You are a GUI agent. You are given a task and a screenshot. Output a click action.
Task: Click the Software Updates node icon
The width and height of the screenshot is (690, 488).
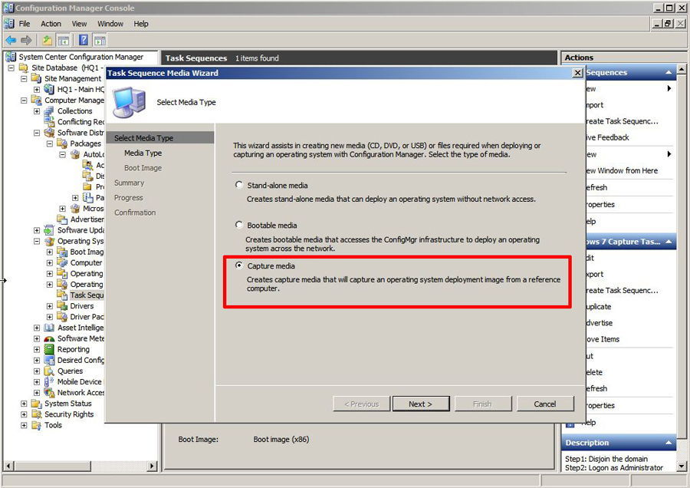(49, 230)
